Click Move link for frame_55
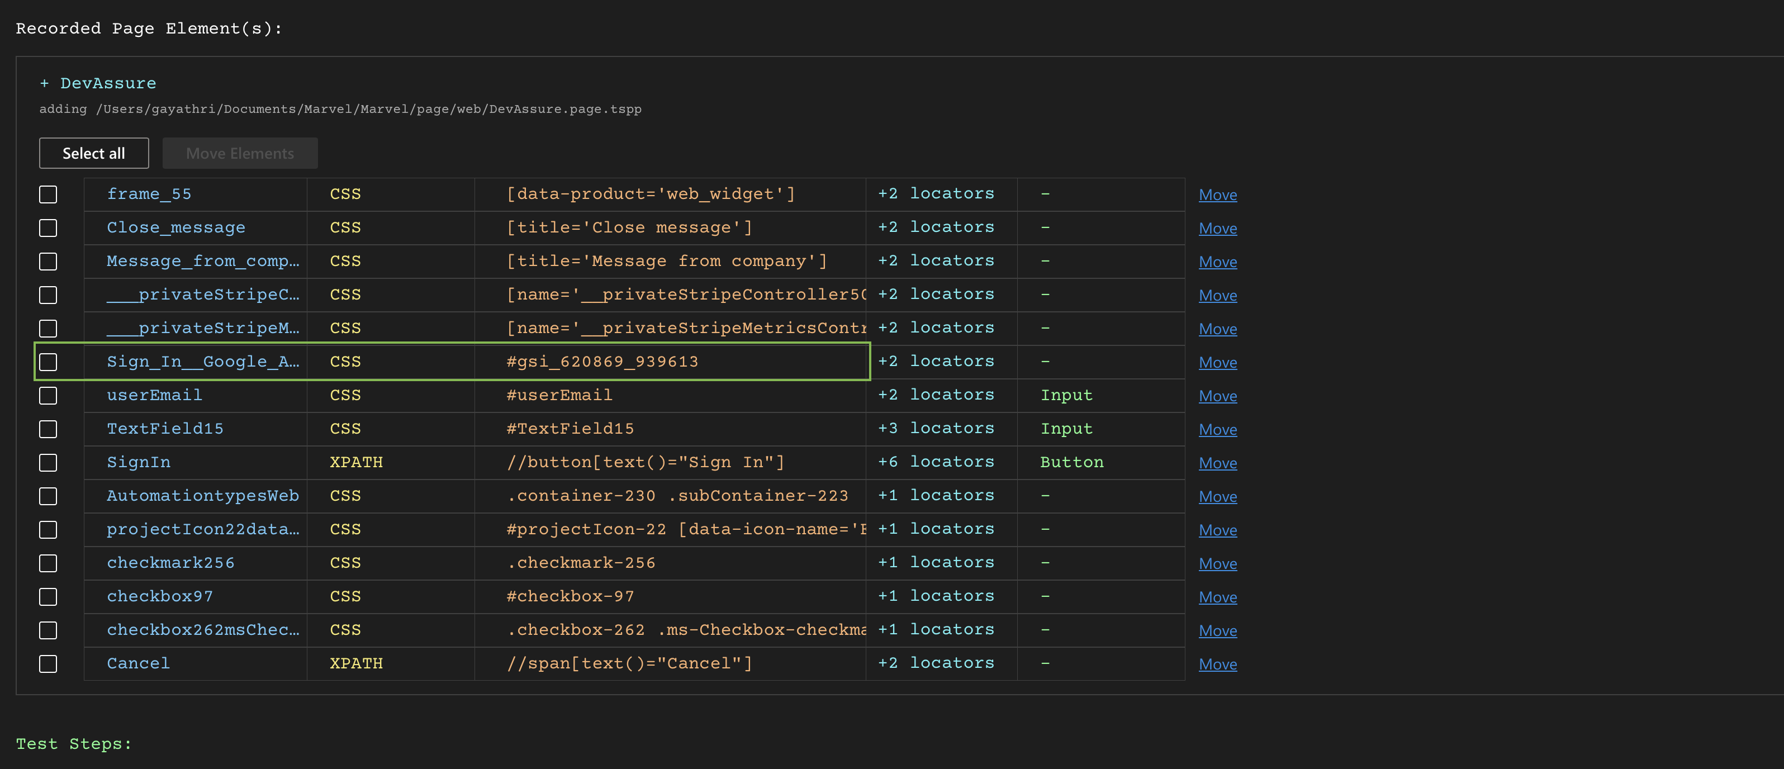 point(1217,196)
